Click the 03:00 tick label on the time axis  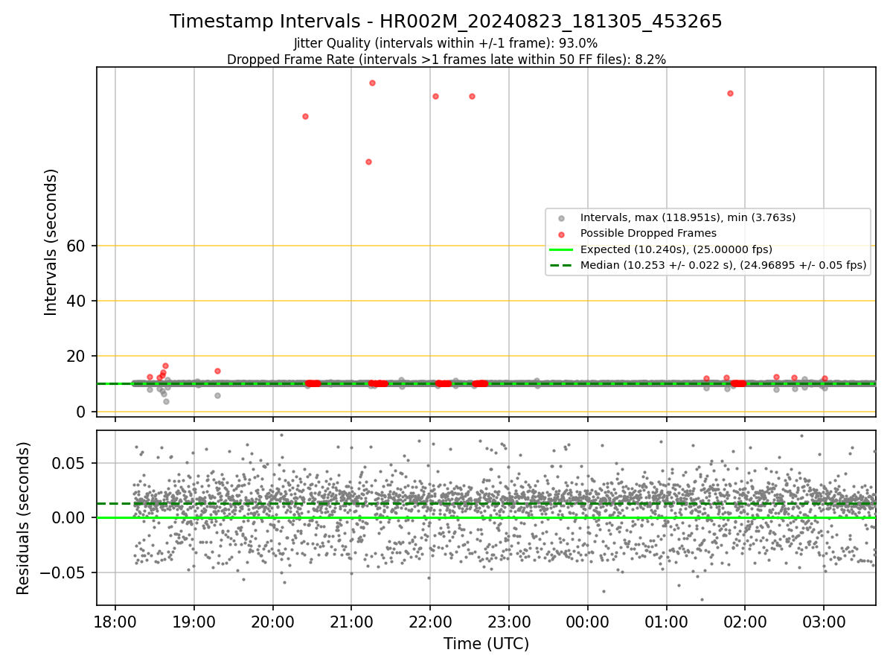tap(824, 623)
